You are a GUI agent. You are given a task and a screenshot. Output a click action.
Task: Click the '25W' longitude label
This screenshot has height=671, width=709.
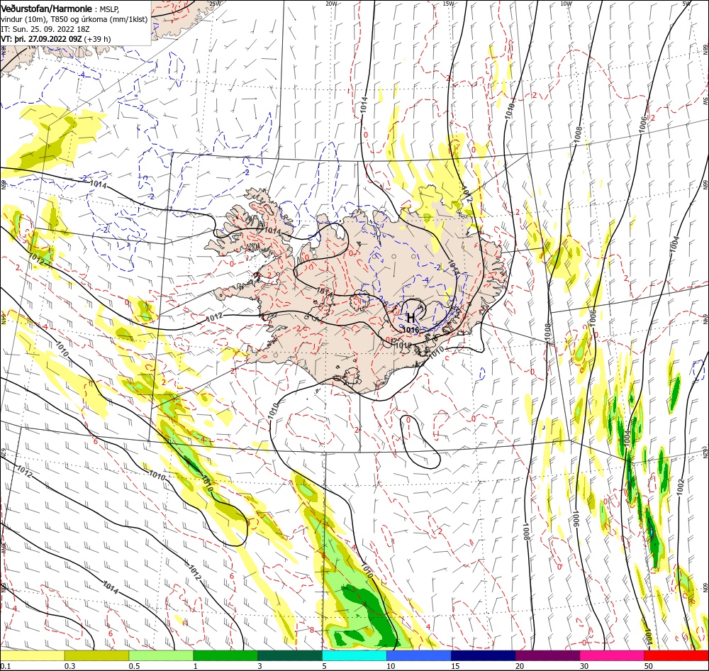[215, 4]
